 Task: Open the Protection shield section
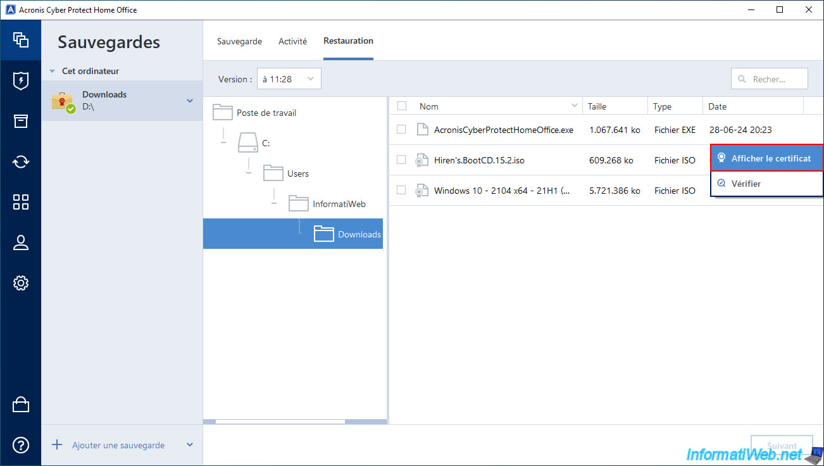(x=21, y=80)
